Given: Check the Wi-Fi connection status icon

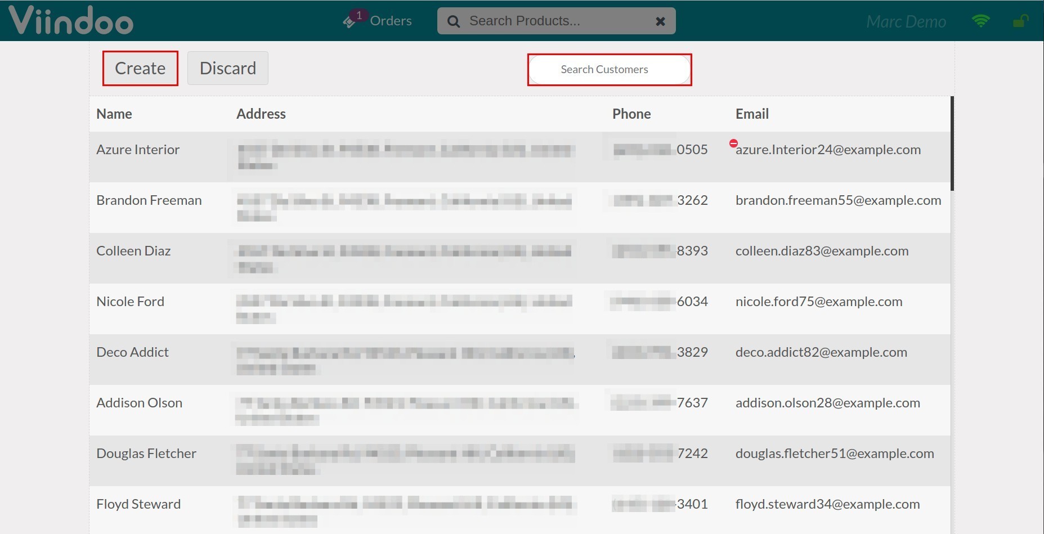Looking at the screenshot, I should click(x=980, y=21).
